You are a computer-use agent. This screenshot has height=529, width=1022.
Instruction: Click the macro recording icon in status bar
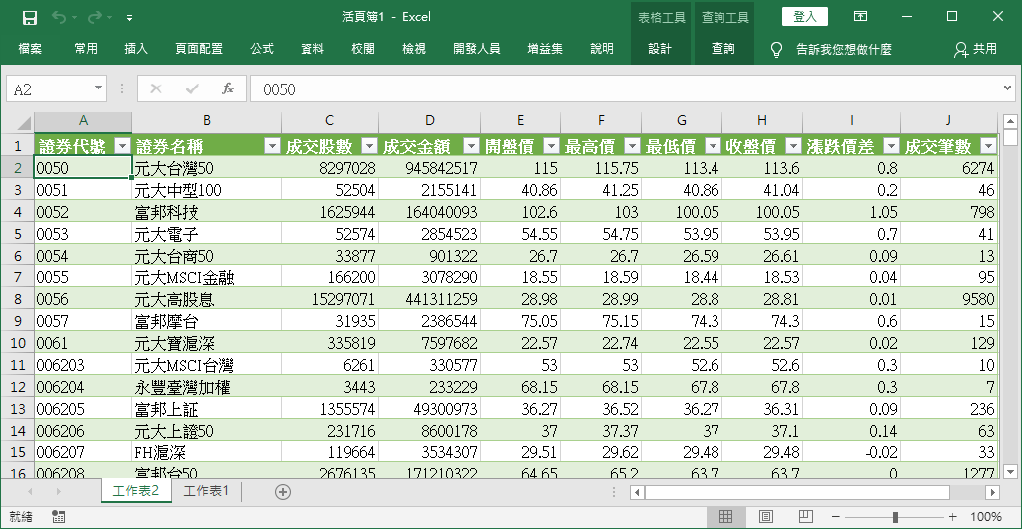[x=58, y=517]
